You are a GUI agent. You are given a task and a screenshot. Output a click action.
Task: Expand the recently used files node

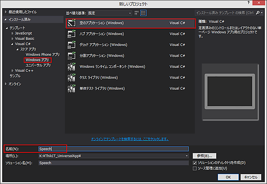tap(6, 12)
